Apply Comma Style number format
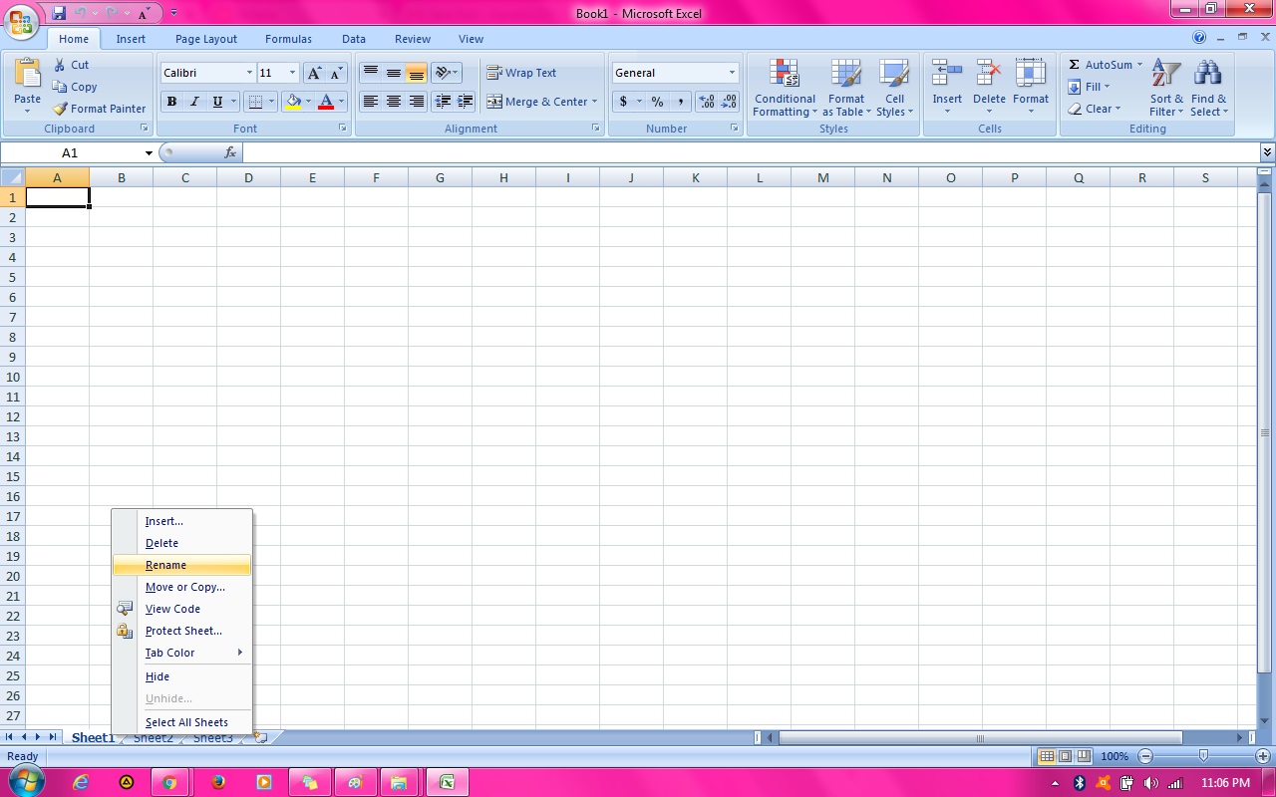Viewport: 1276px width, 797px height. (x=681, y=102)
